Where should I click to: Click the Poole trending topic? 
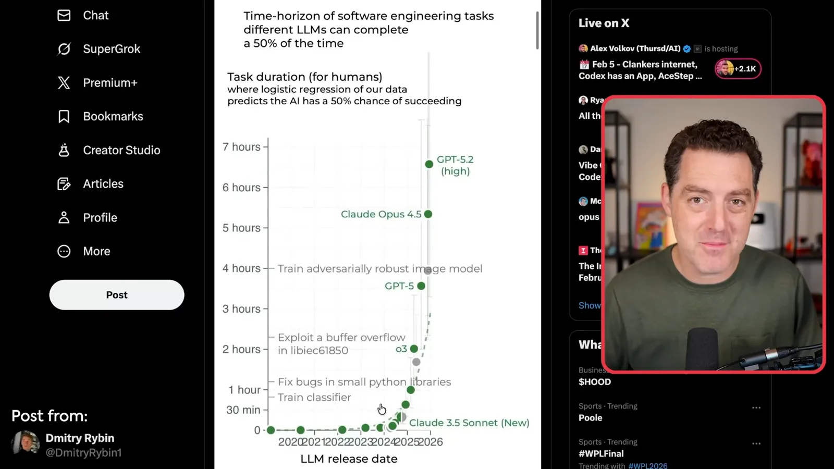tap(590, 418)
